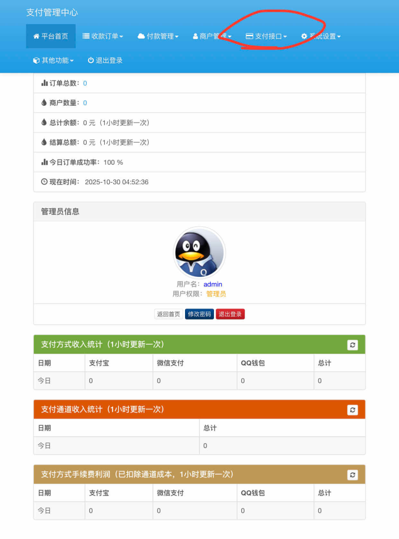Refresh the 支付方式收入统计 panel
This screenshot has height=539, width=399.
click(x=353, y=345)
